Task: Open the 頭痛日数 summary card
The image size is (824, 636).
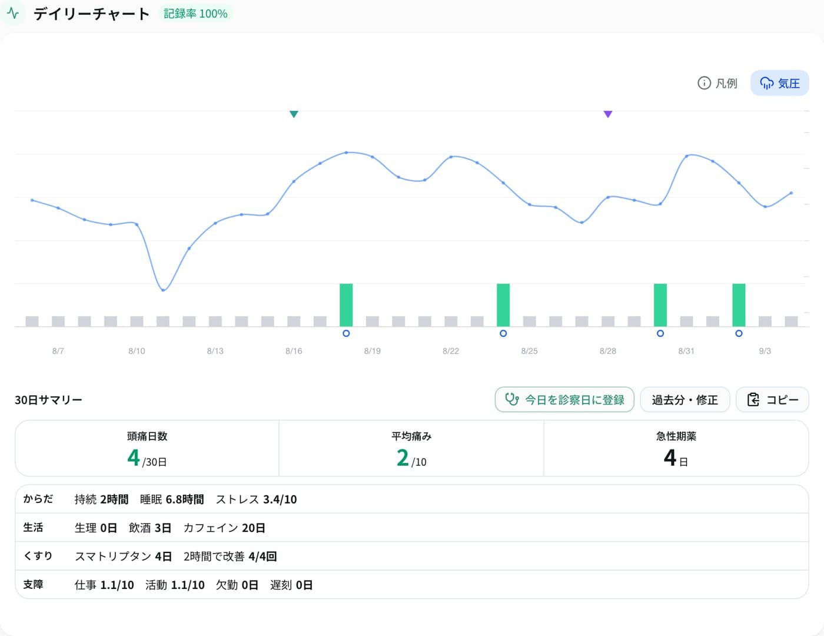Action: point(147,448)
